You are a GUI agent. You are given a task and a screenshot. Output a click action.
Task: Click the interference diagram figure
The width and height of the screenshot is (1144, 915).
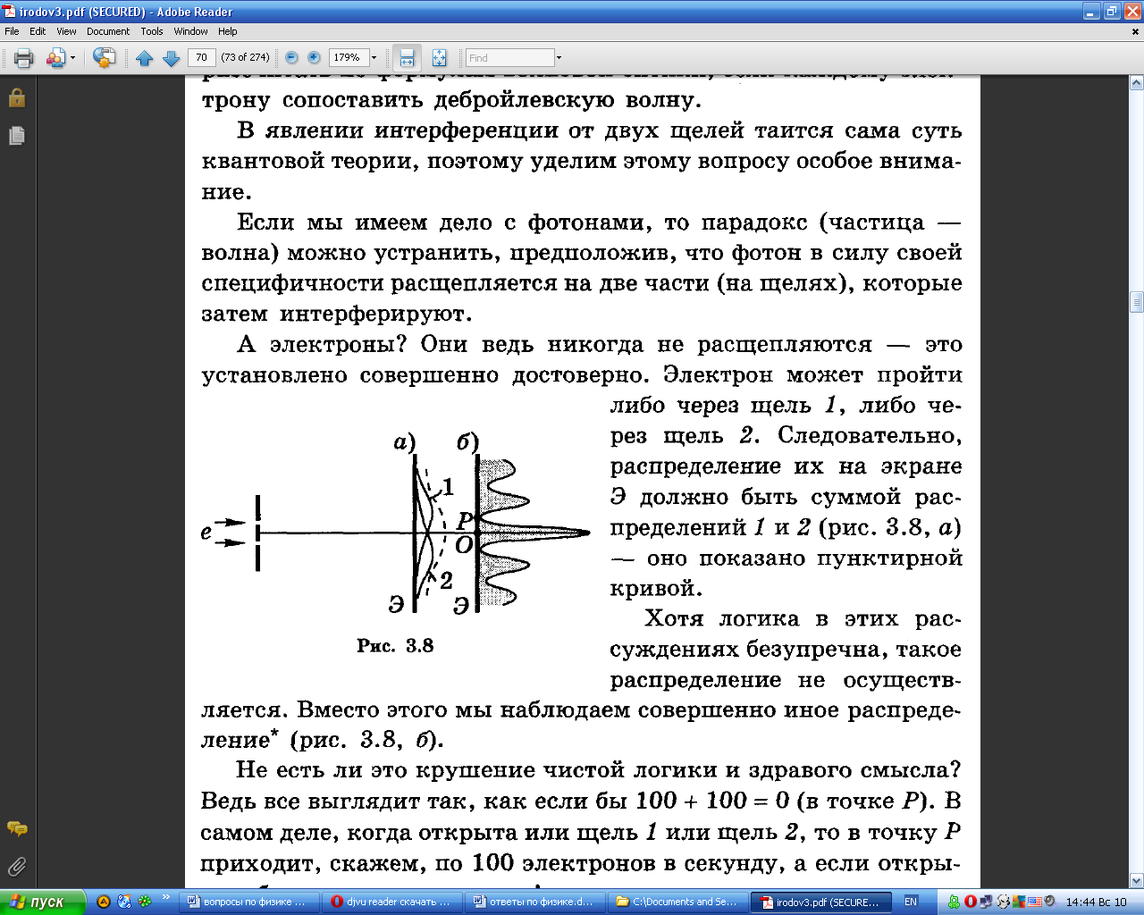tap(395, 525)
